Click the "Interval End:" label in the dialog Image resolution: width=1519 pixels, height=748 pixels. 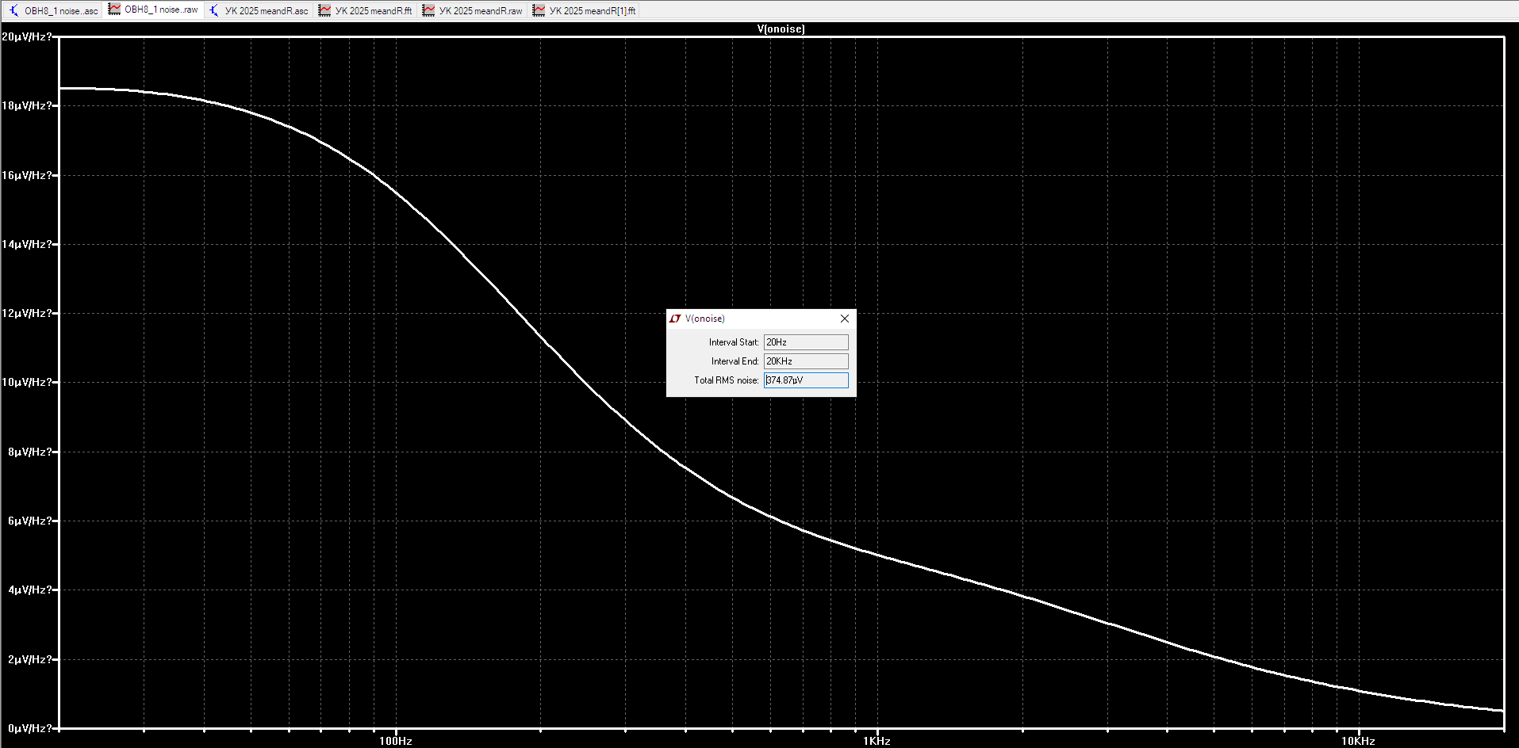coord(735,361)
